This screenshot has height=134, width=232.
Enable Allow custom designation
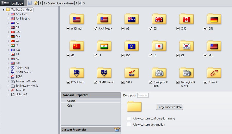pyautogui.click(x=129, y=125)
